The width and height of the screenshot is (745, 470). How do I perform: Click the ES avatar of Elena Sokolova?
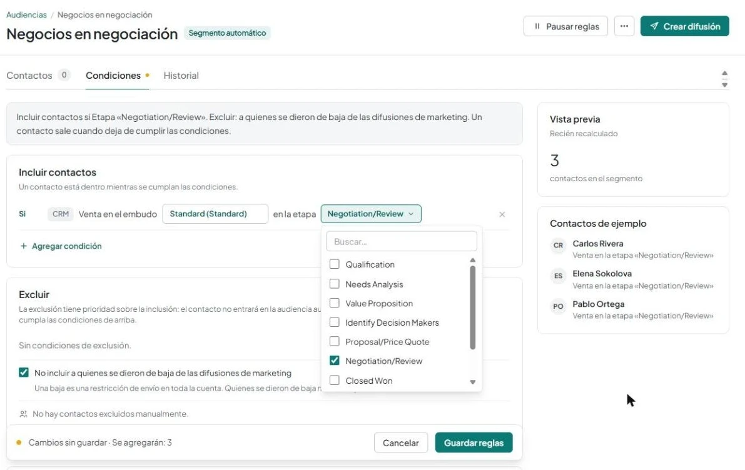[558, 276]
